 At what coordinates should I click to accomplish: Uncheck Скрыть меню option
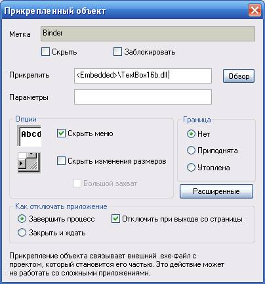pyautogui.click(x=61, y=133)
